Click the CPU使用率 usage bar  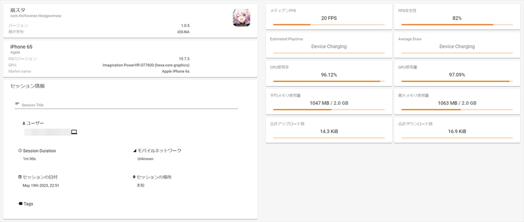[x=329, y=82]
